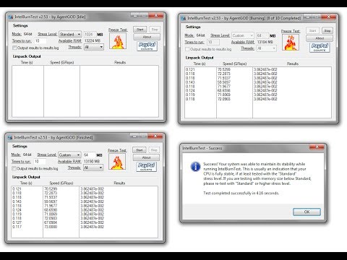
Task: Click About button in the Finished window
Action: tap(146, 157)
